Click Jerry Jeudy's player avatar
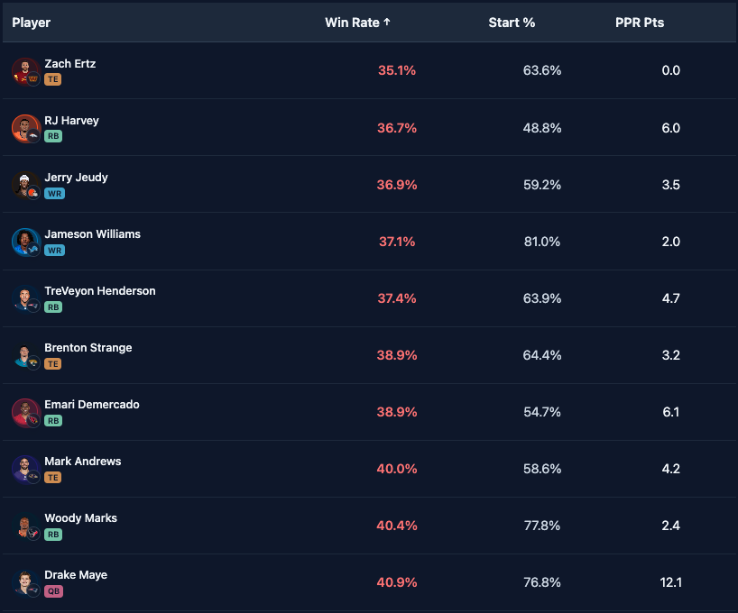 pos(25,185)
